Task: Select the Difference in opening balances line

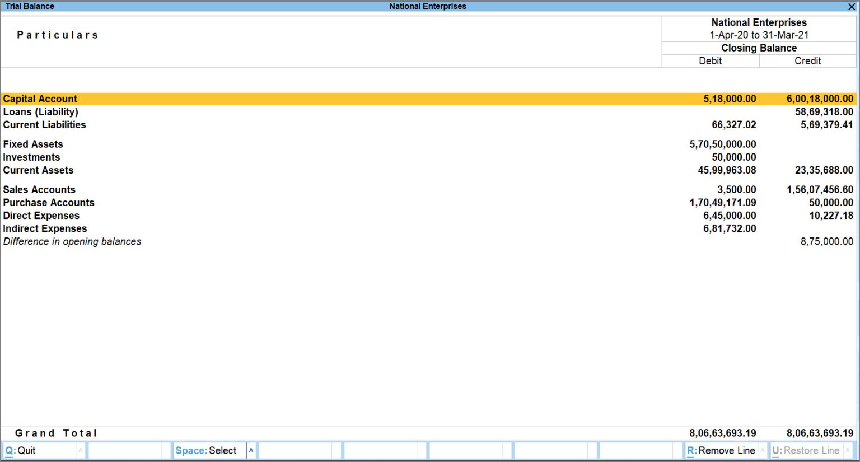Action: tap(72, 241)
